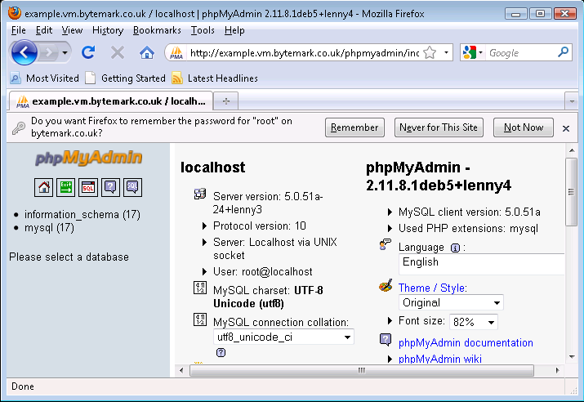This screenshot has width=584, height=402.
Task: Close the password notification bar
Action: (566, 128)
